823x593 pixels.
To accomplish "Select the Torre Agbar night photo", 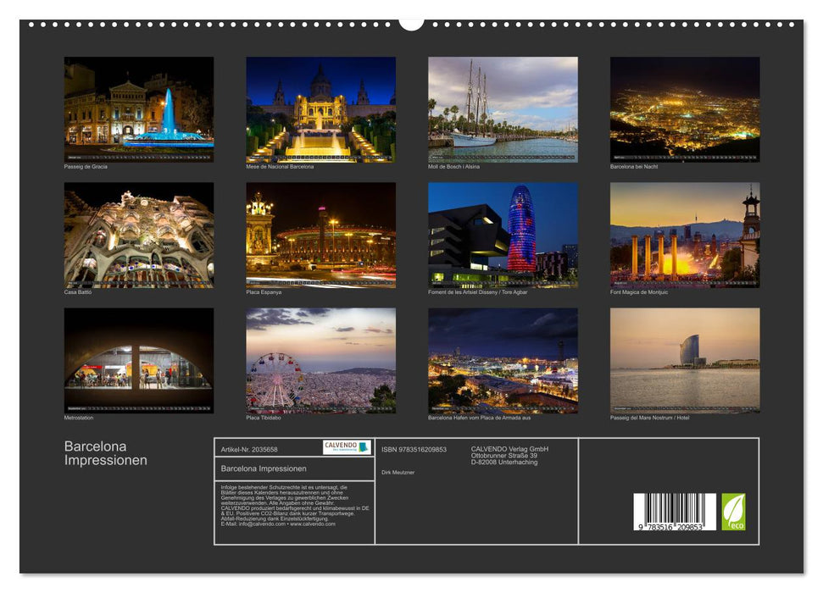I will pos(502,235).
